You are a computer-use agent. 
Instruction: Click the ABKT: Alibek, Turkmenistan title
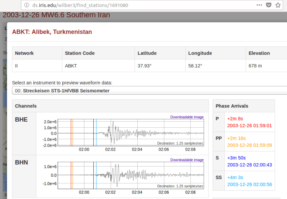pyautogui.click(x=52, y=32)
